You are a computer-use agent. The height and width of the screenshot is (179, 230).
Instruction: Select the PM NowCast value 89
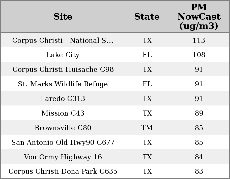coord(199,113)
